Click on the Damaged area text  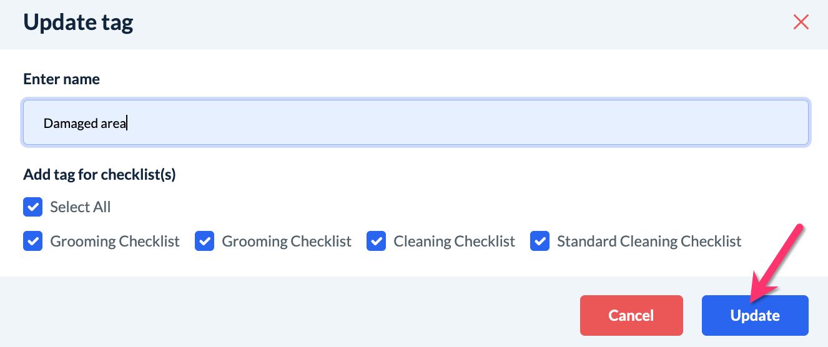85,124
